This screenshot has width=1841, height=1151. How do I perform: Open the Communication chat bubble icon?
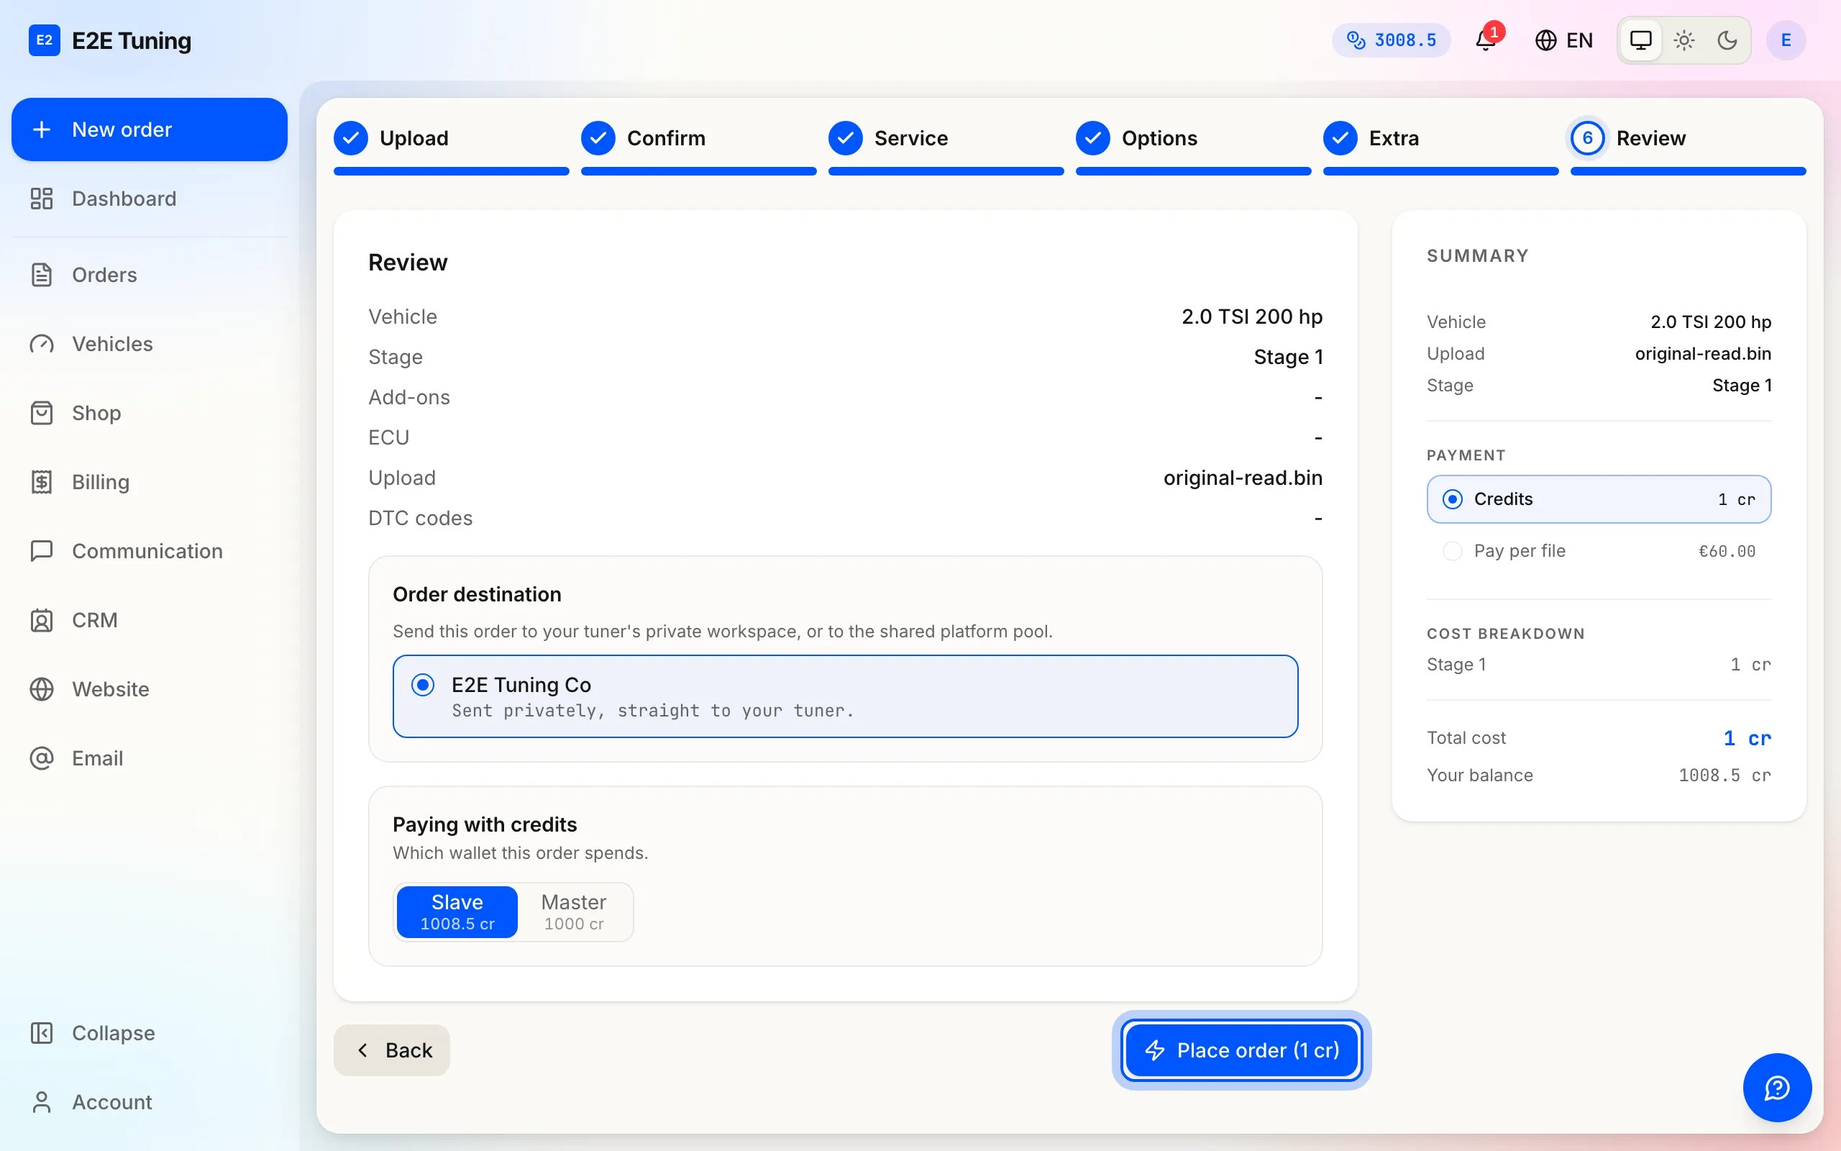(x=41, y=551)
